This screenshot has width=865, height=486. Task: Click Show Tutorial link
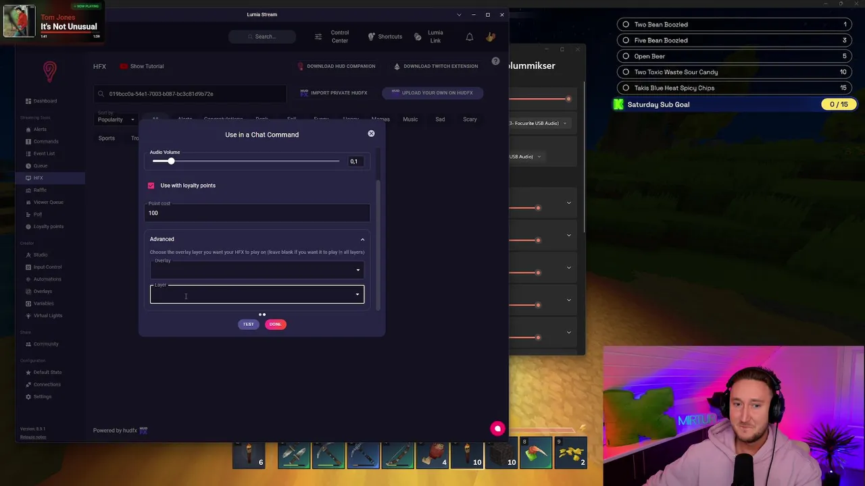143,66
